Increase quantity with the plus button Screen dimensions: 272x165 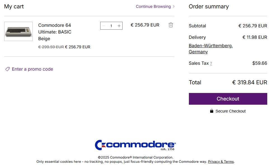(x=119, y=26)
